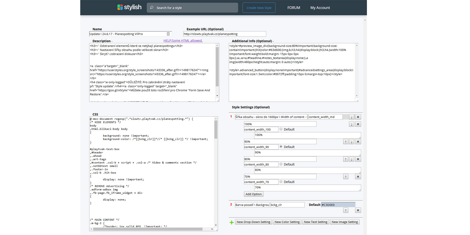This screenshot has height=235, width=470.
Task: Click the #C3D0E0 default color field
Action: tap(338, 205)
